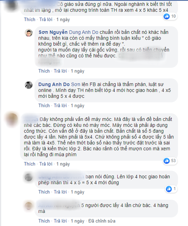The width and height of the screenshot is (188, 226).
Task: Like Dung Anh Do's lớp 4 giao hoán reply
Action: pos(44,106)
